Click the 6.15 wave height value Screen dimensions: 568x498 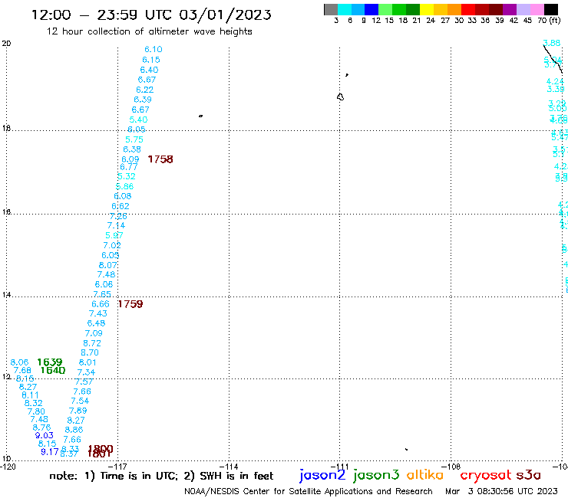[x=151, y=60]
